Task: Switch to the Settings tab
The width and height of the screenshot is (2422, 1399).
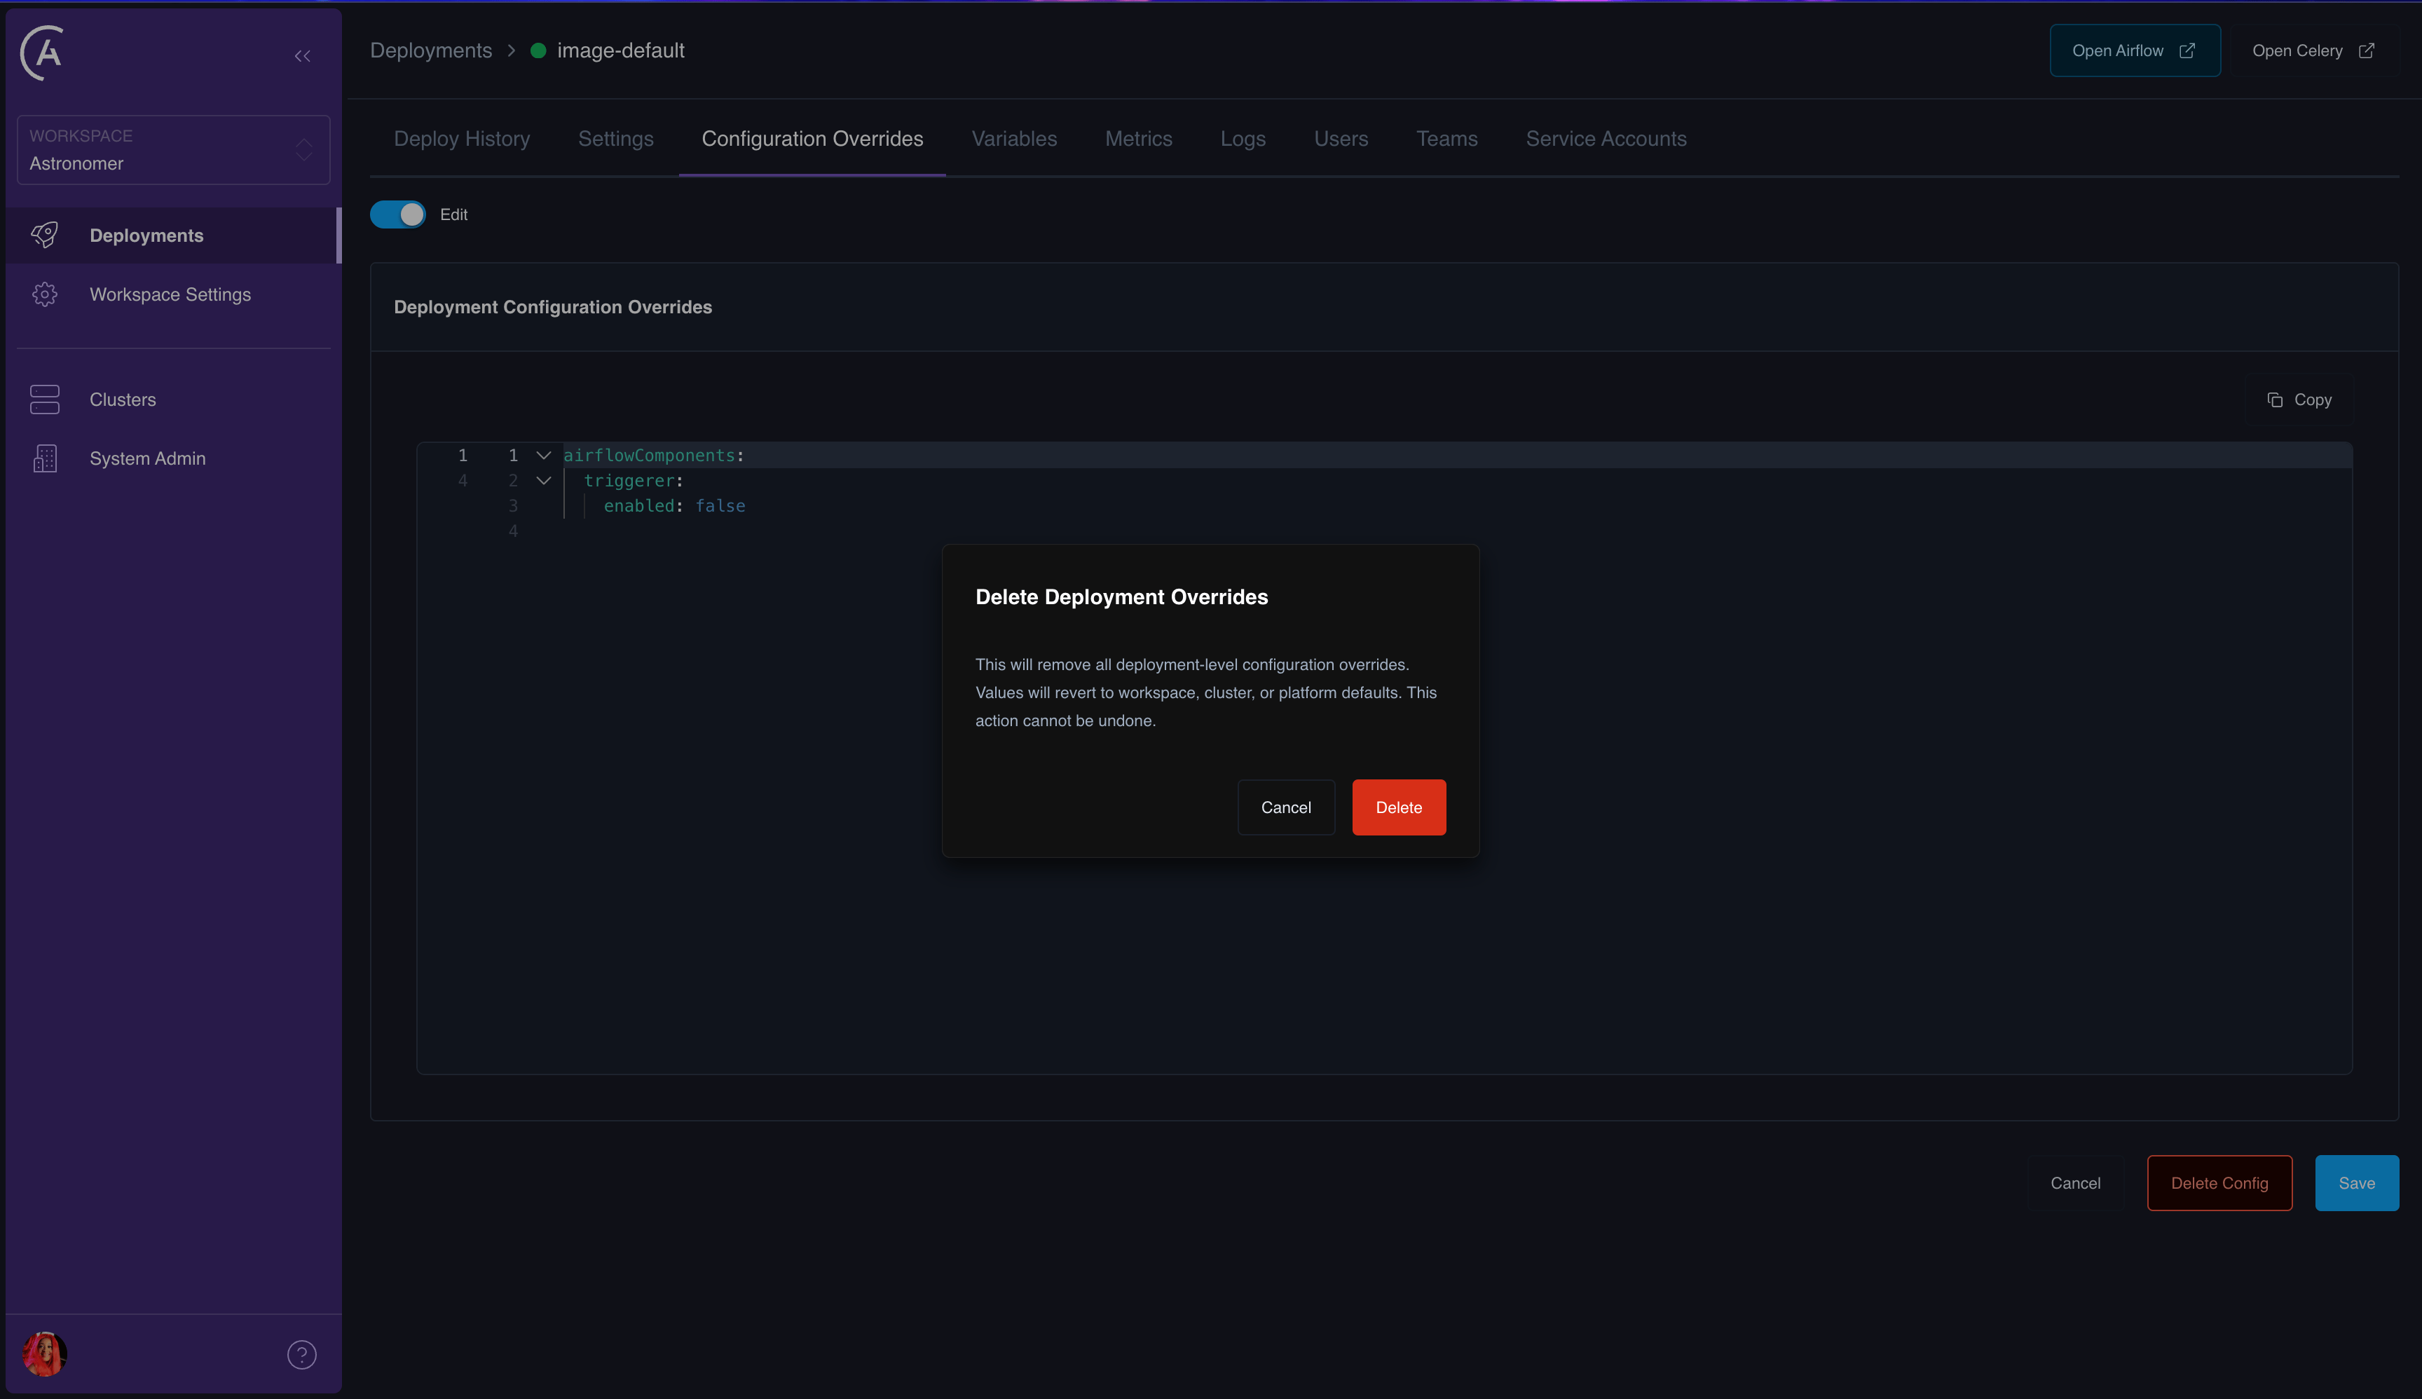Action: (x=616, y=138)
